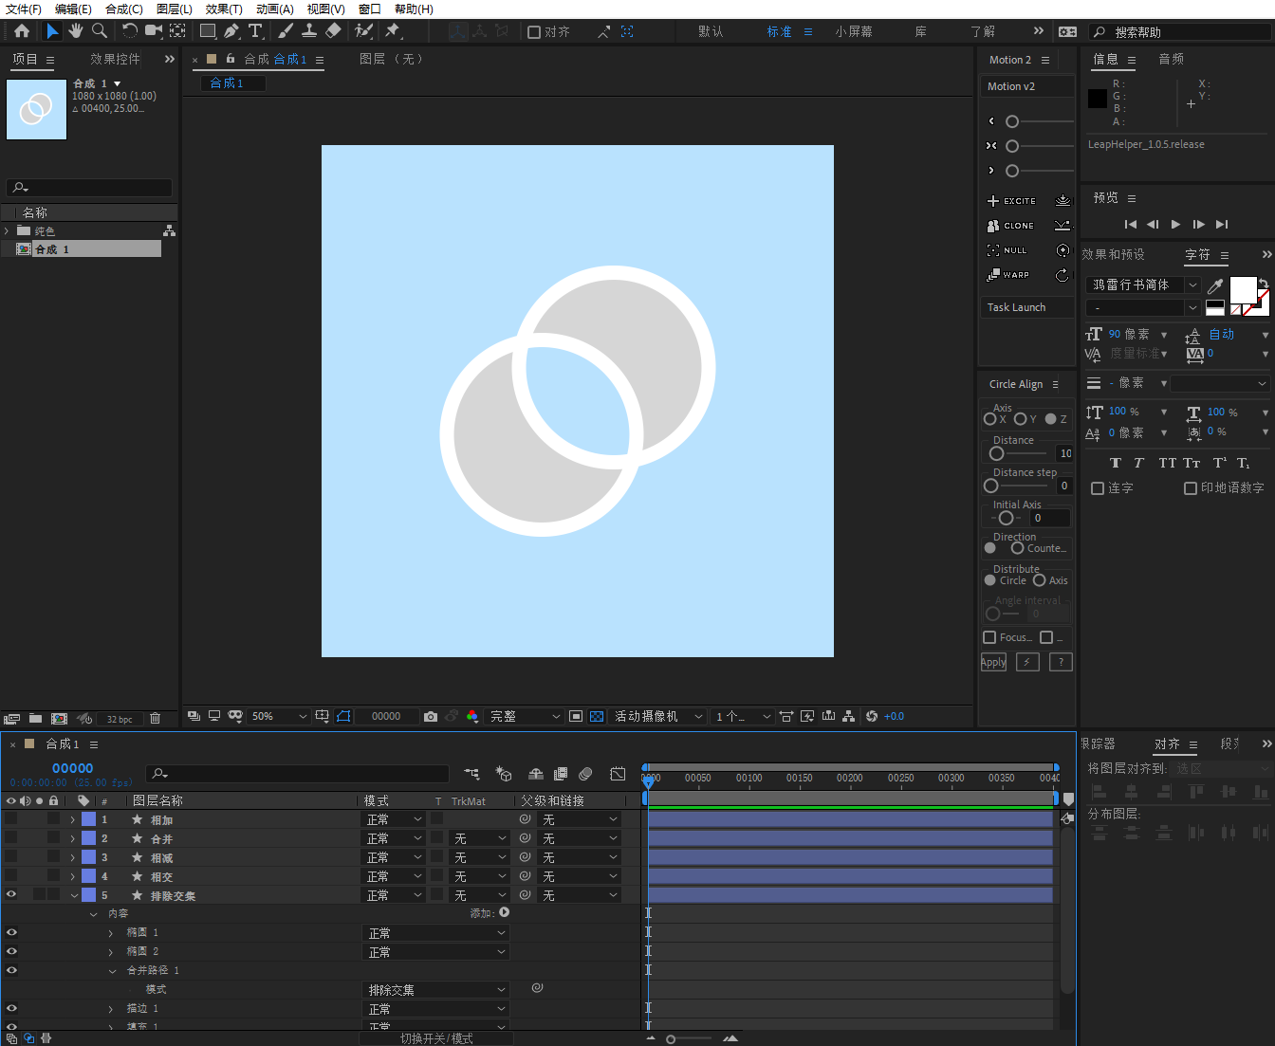Screen dimensions: 1275x1046
Task: Switch to the 音频 tab
Action: (1172, 59)
